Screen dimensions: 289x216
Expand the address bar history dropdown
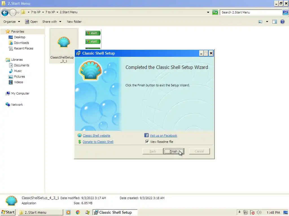pos(208,12)
